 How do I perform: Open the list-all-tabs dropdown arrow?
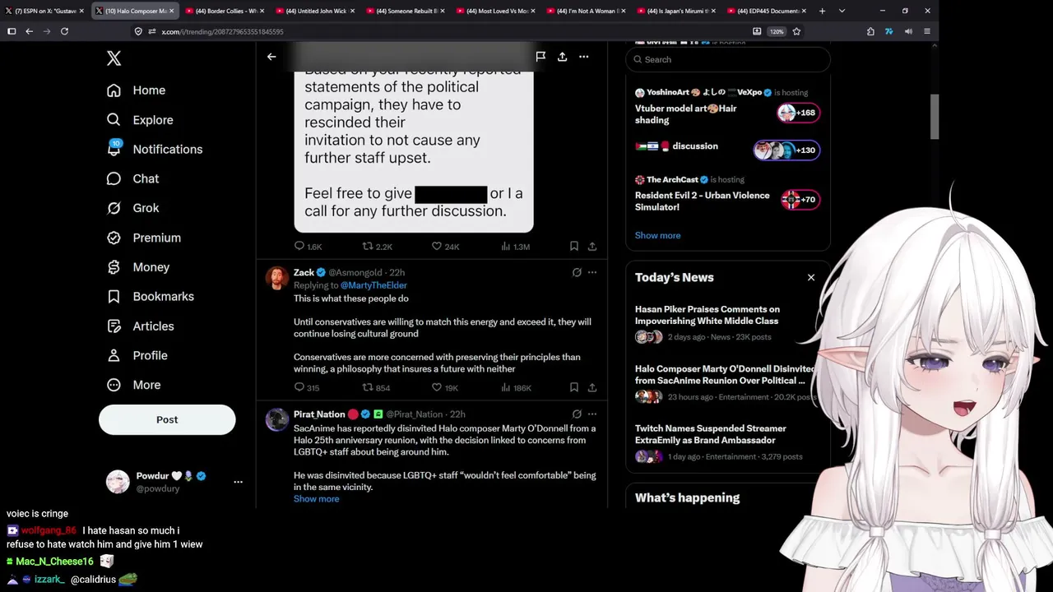click(842, 11)
